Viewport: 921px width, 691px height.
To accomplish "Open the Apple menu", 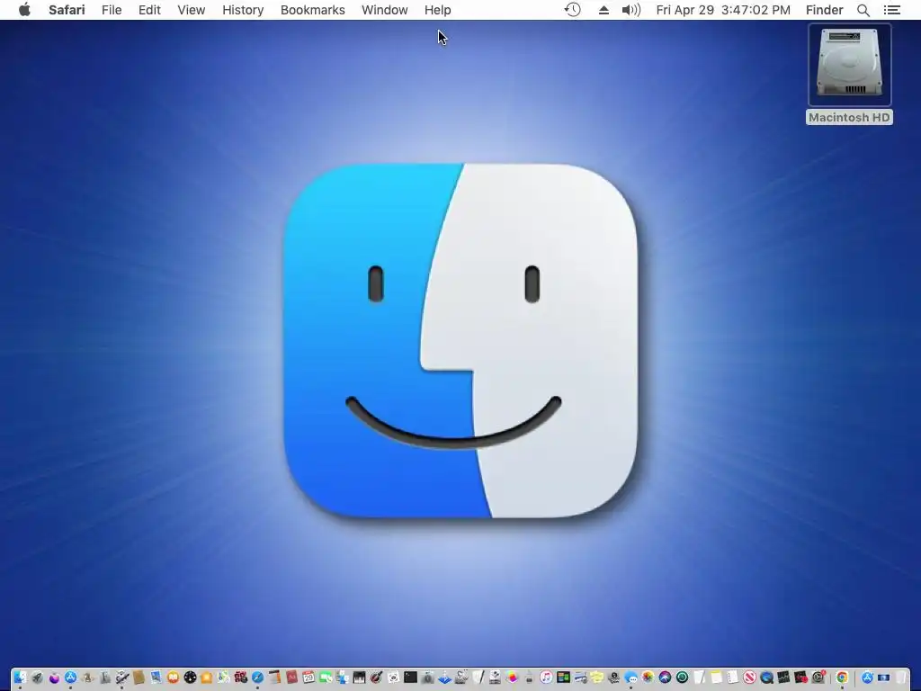I will [24, 10].
